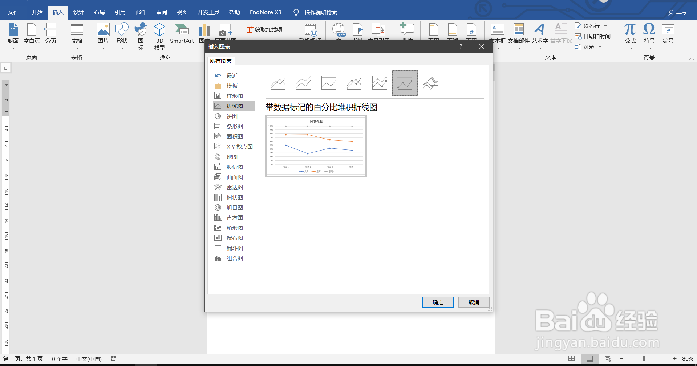Screen dimensions: 697x366
Task: Select the basic line chart subtype
Action: [x=278, y=83]
